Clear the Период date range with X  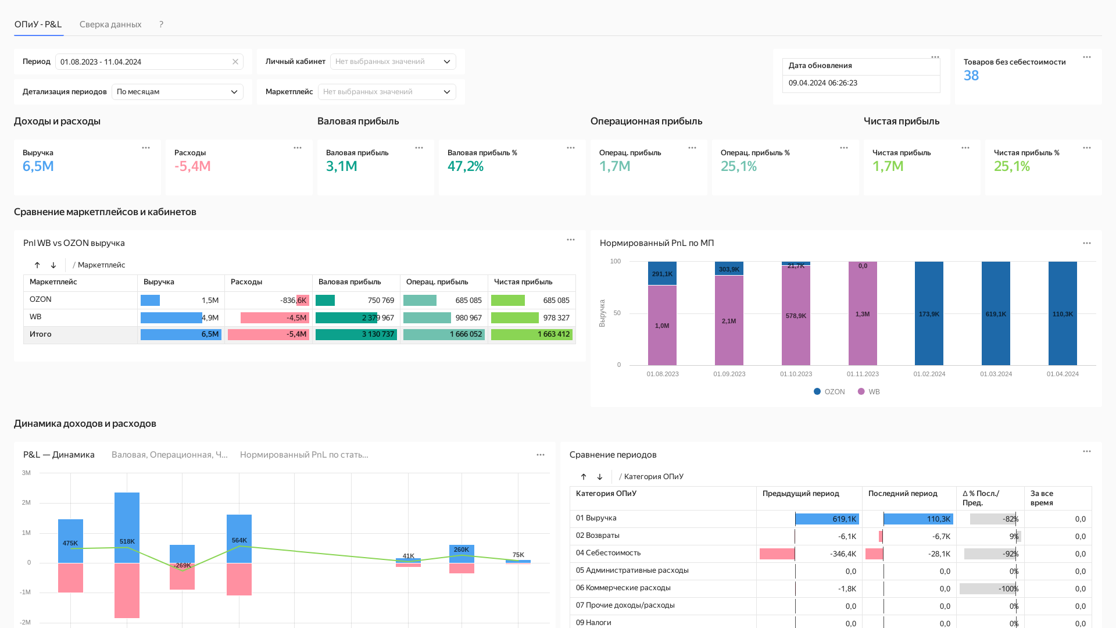(235, 62)
